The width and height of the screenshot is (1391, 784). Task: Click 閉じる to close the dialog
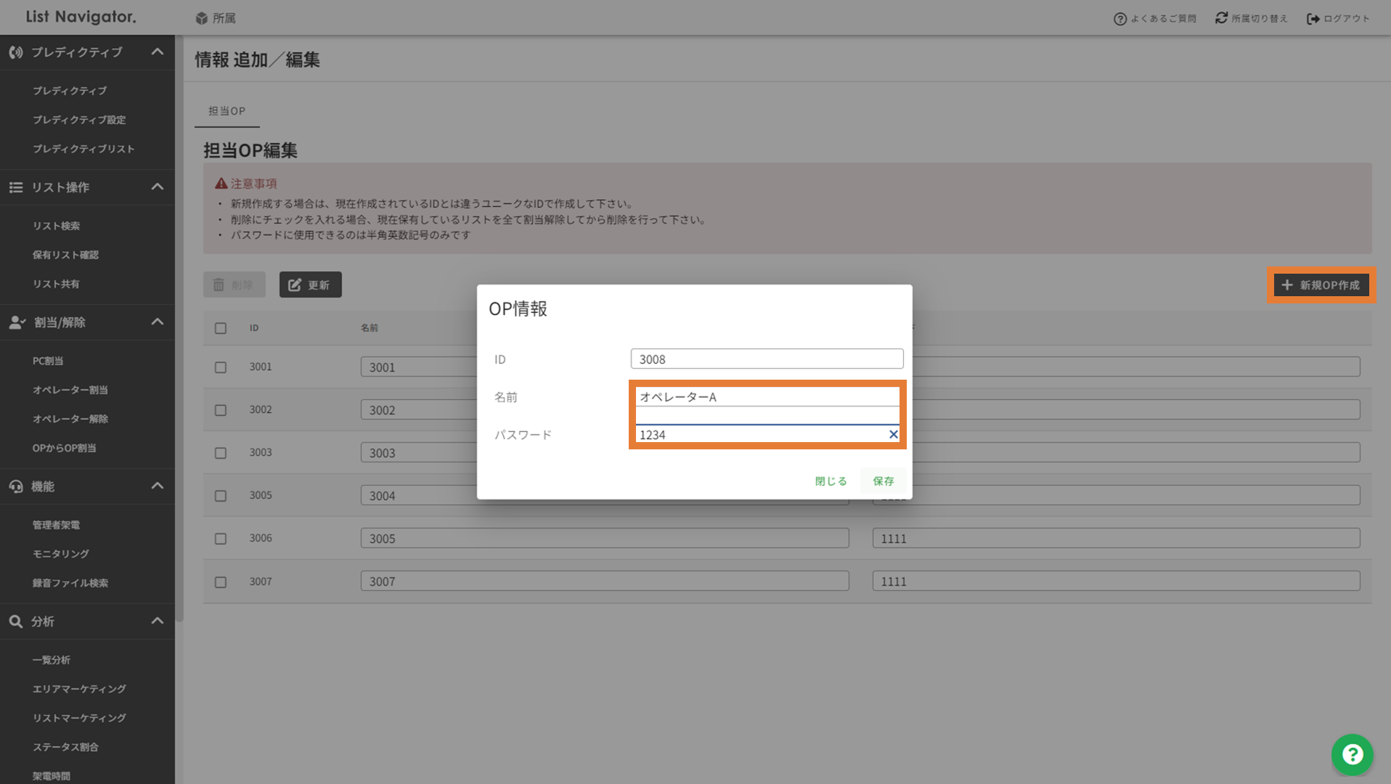[831, 481]
